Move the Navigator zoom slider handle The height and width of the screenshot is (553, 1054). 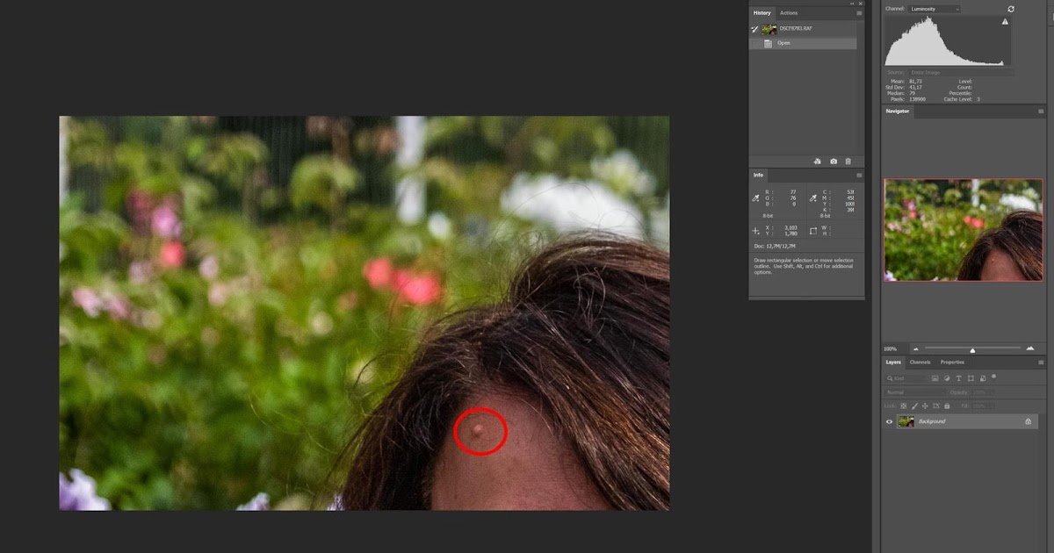pos(972,350)
